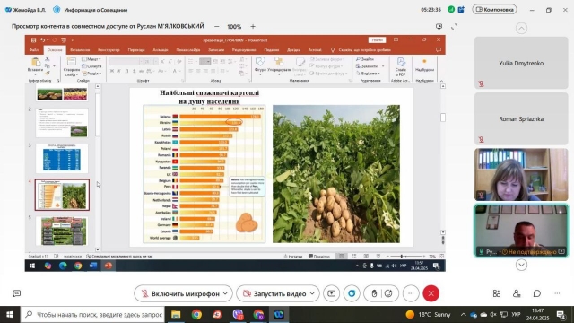The image size is (574, 323).
Task: Select Yuliia Dmytrenko participant tile
Action: pos(521,63)
